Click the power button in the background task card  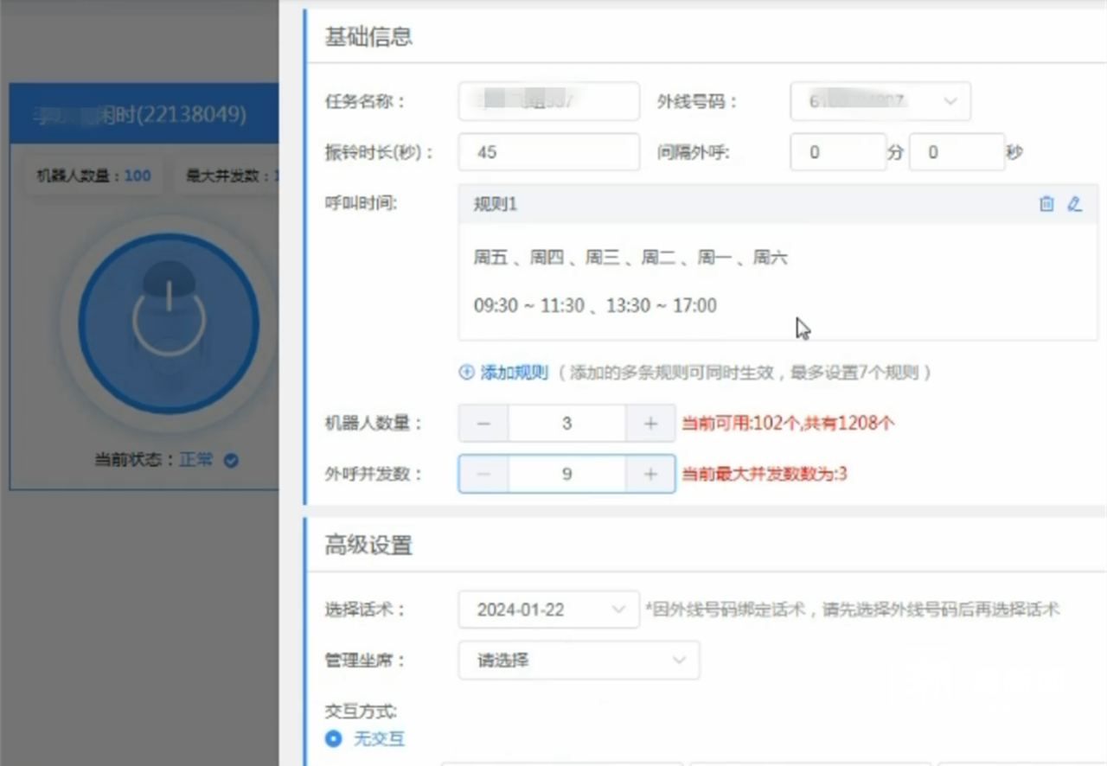(169, 322)
